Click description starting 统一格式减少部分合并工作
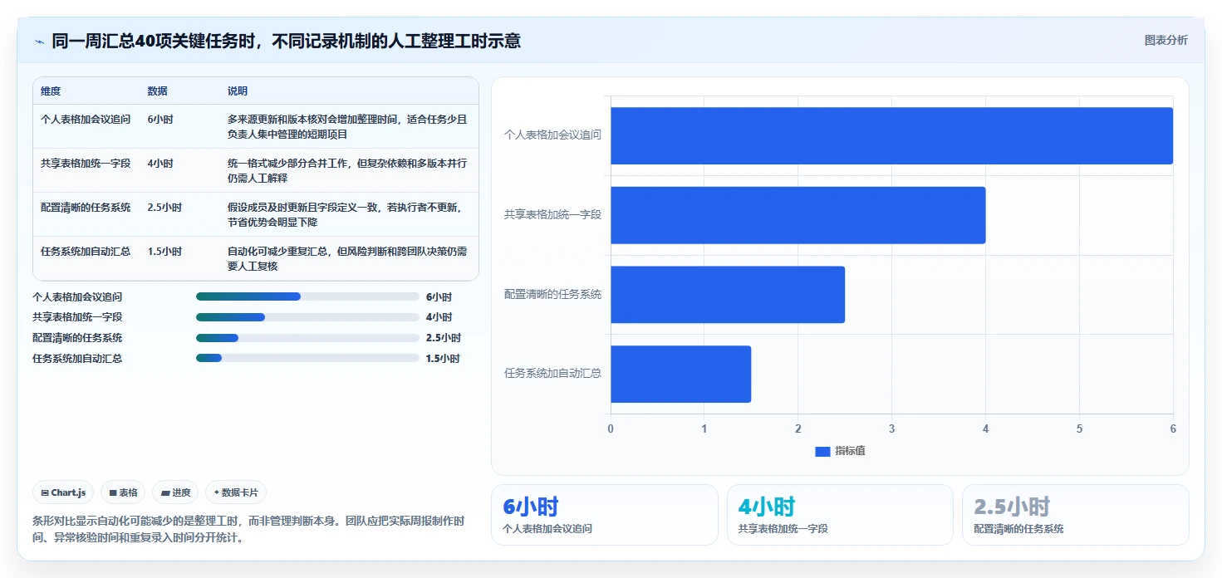This screenshot has height=578, width=1222. [x=347, y=170]
